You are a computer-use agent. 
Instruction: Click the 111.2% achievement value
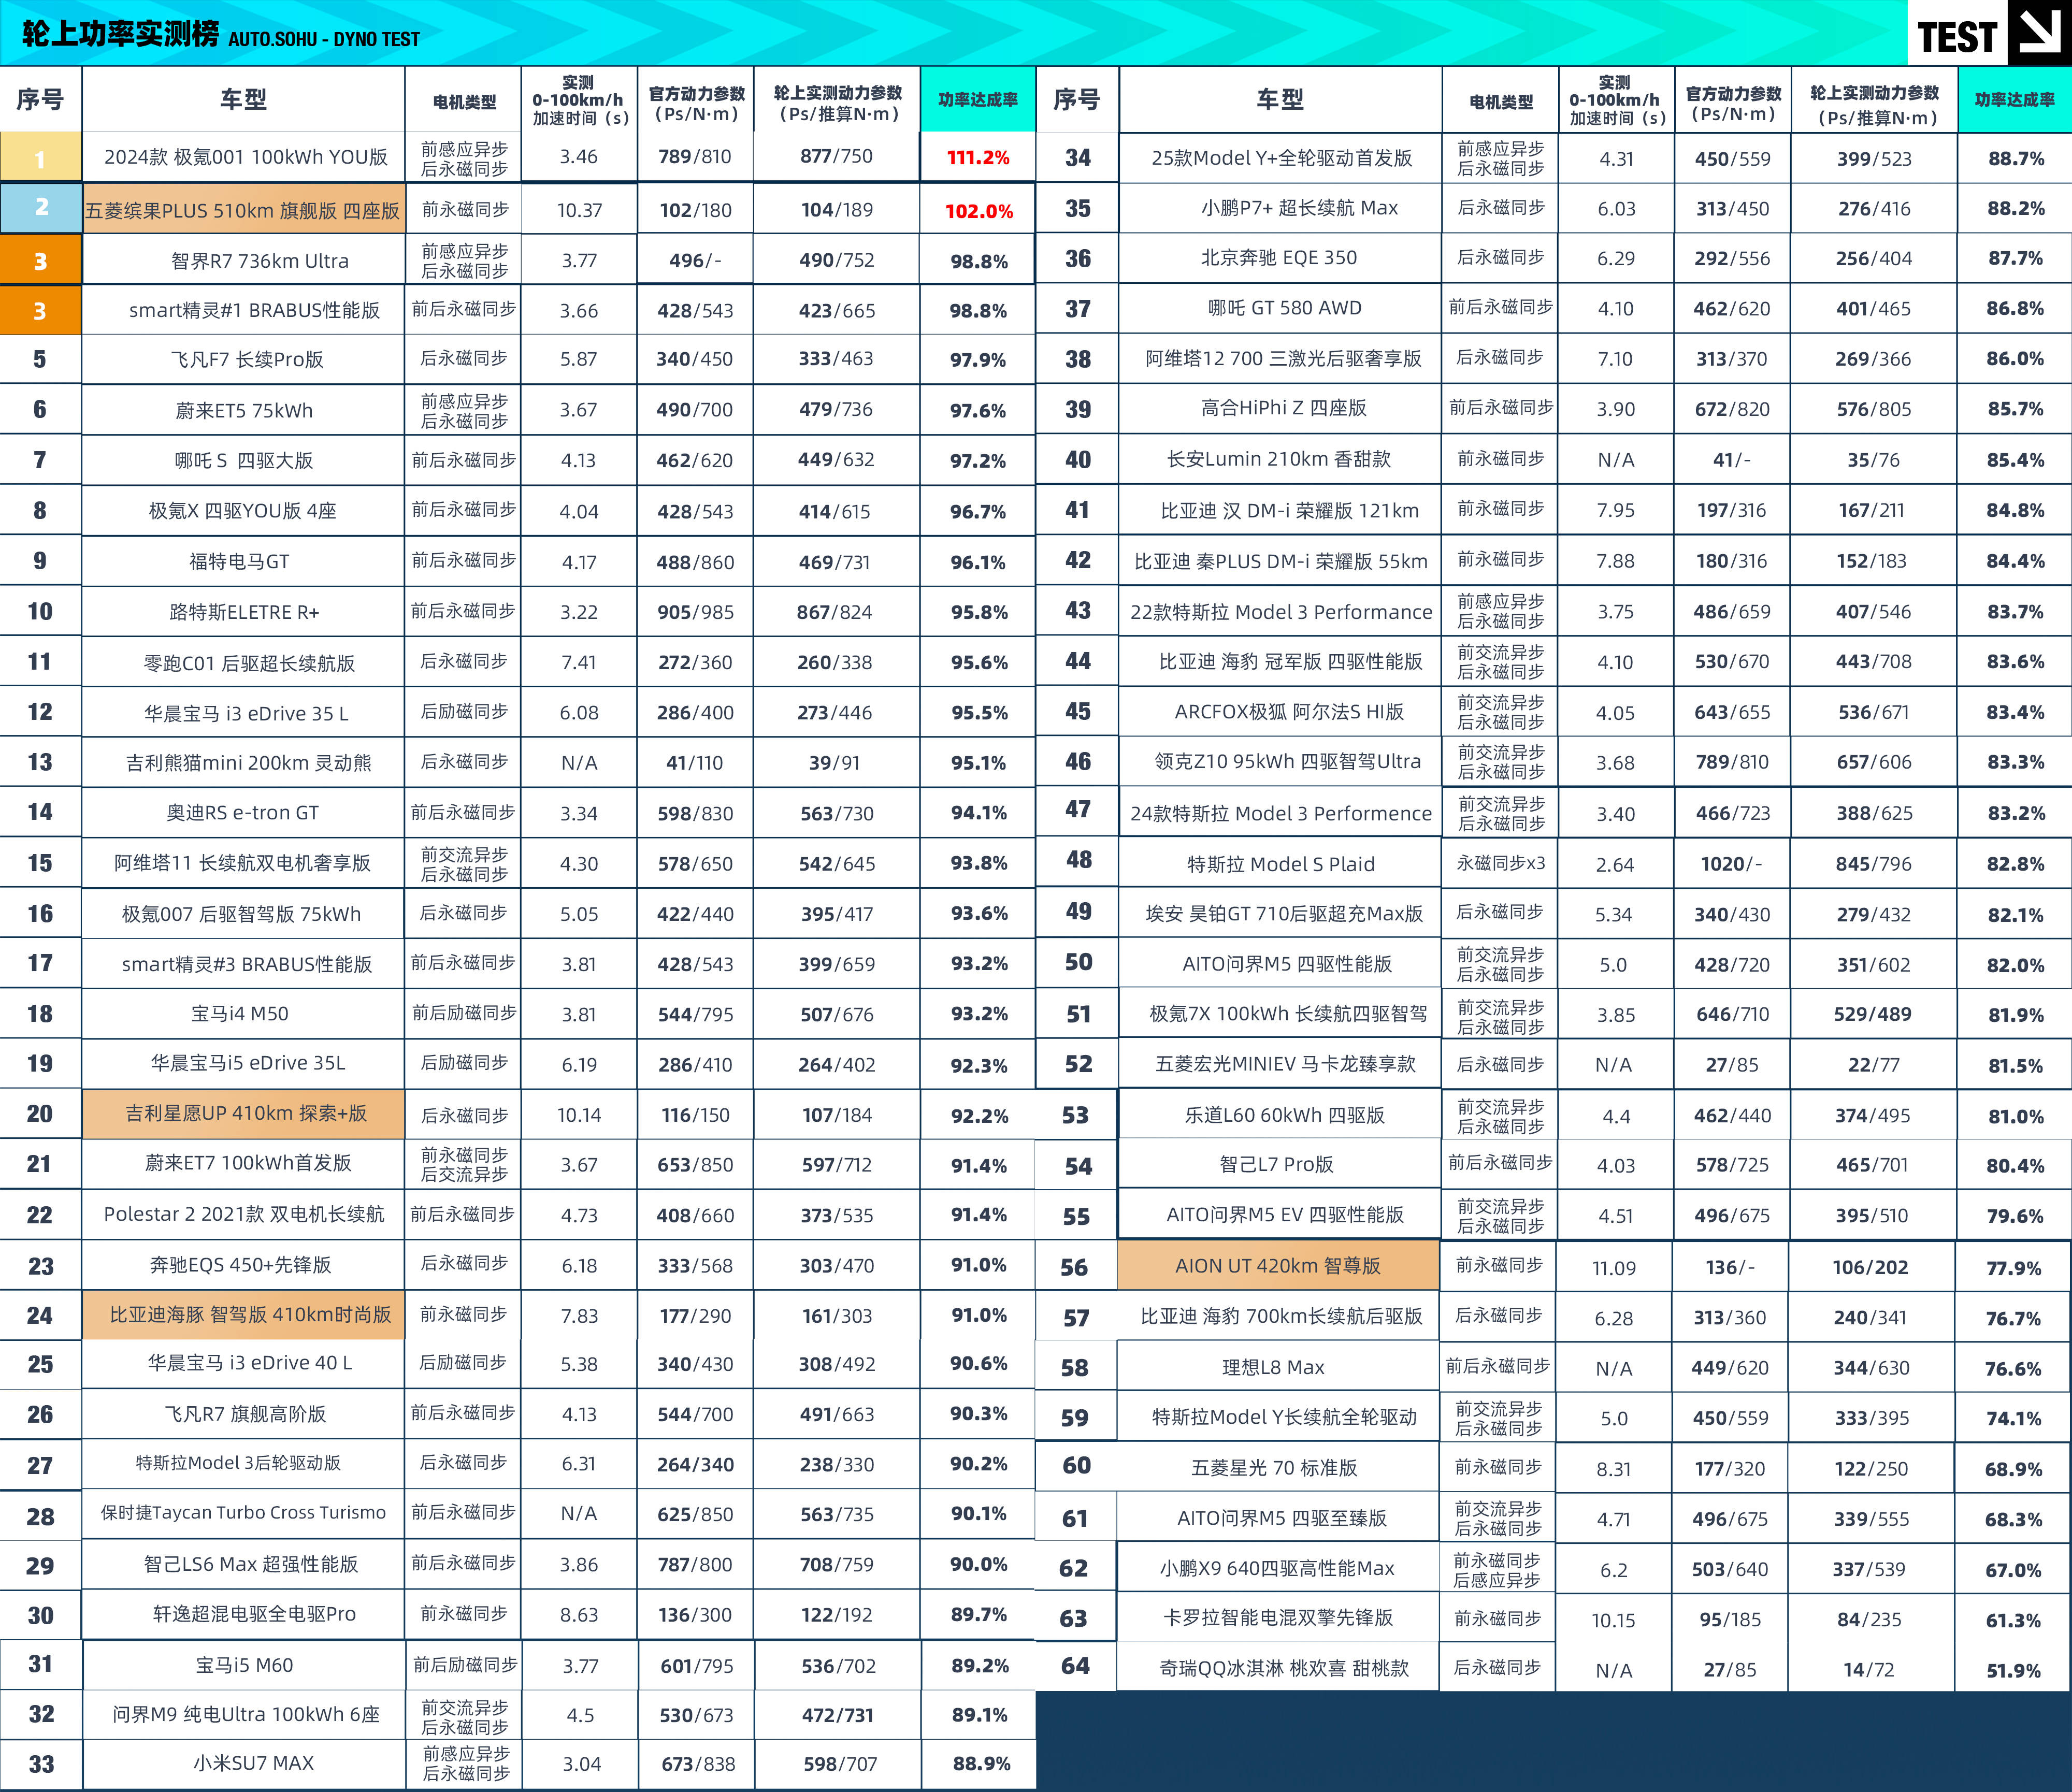978,157
